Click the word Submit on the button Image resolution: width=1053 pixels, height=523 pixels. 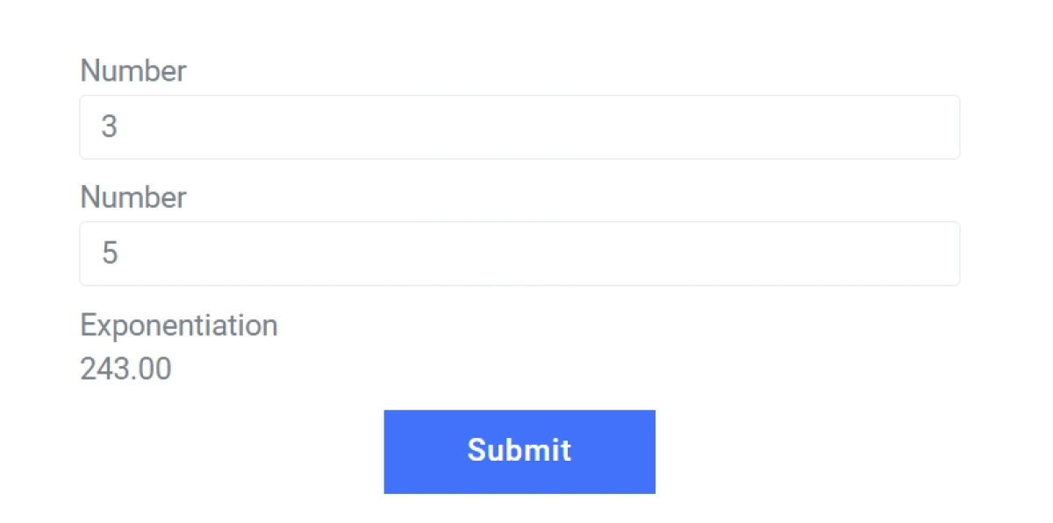pos(519,450)
